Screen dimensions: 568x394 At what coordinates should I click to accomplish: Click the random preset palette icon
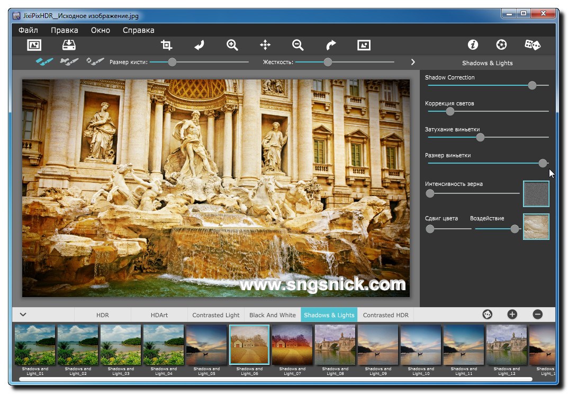coord(487,314)
